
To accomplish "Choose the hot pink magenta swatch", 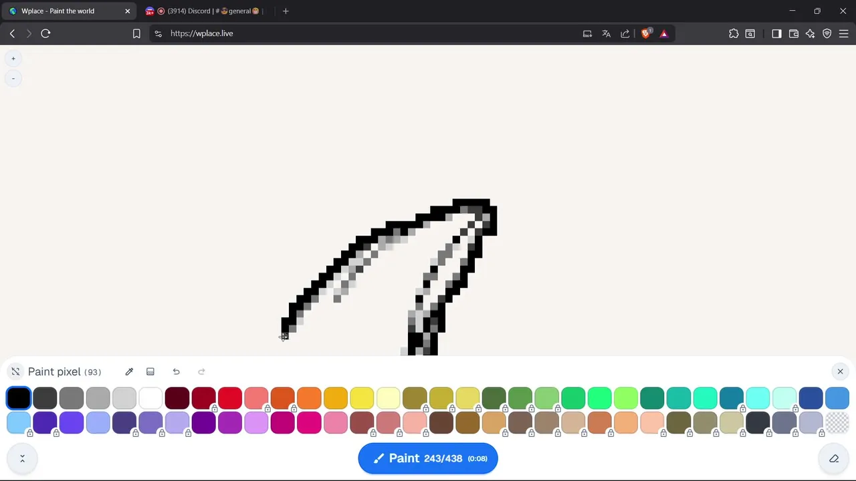I will point(309,423).
